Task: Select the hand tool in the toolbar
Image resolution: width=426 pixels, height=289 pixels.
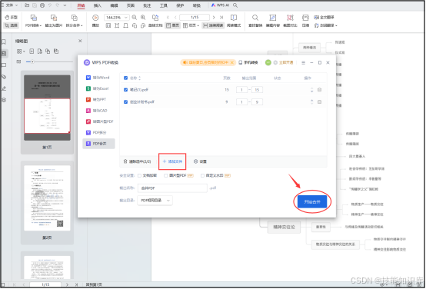Action: (11, 18)
